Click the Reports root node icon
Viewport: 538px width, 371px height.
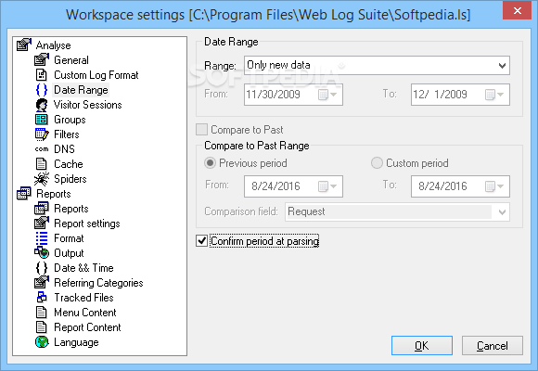[24, 194]
